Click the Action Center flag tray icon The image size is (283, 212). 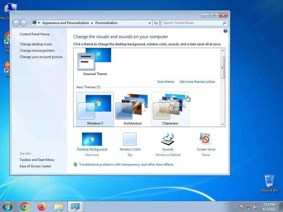[x=242, y=207]
